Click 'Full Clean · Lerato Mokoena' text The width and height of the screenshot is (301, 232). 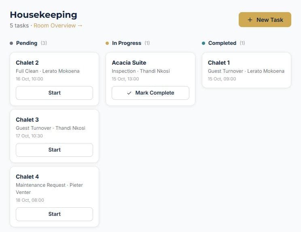(48, 71)
